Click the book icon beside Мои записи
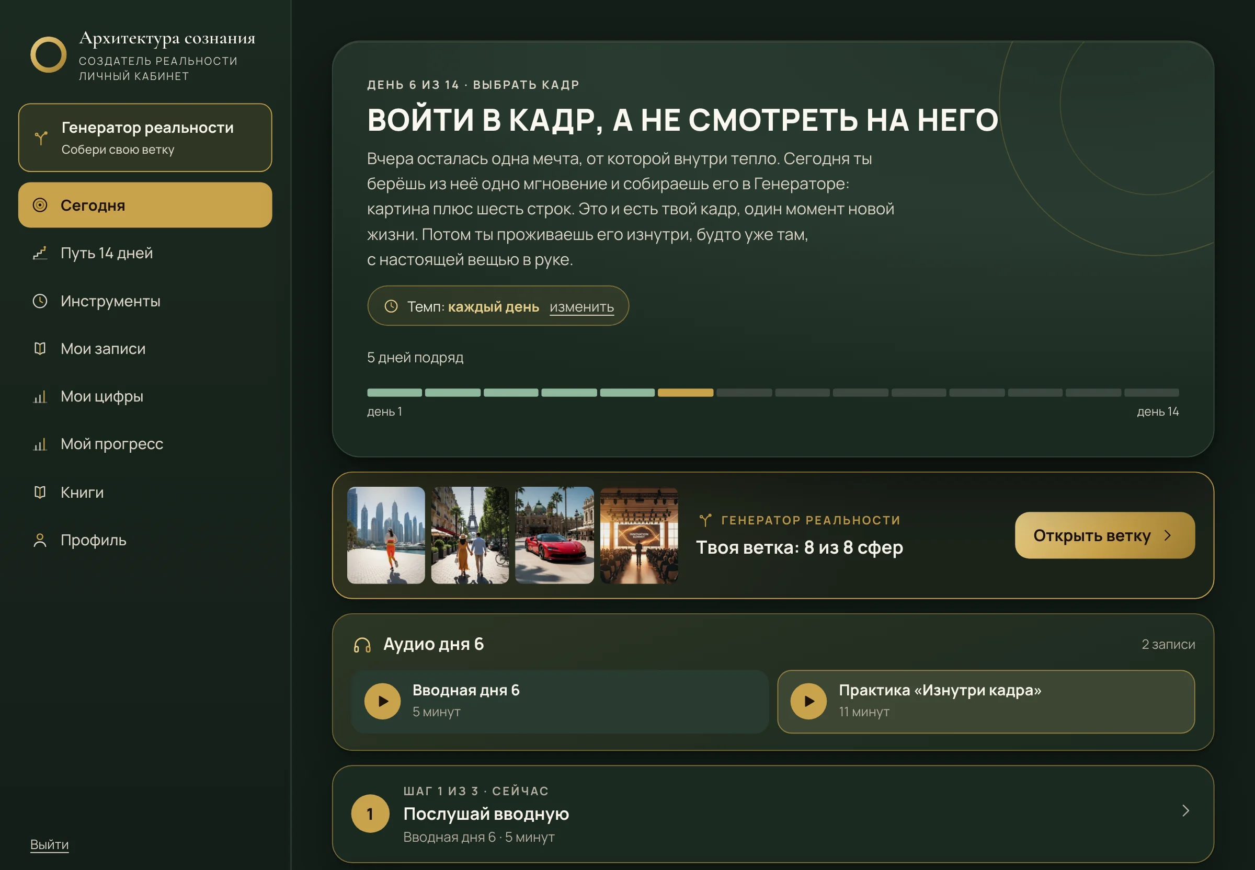 (40, 348)
